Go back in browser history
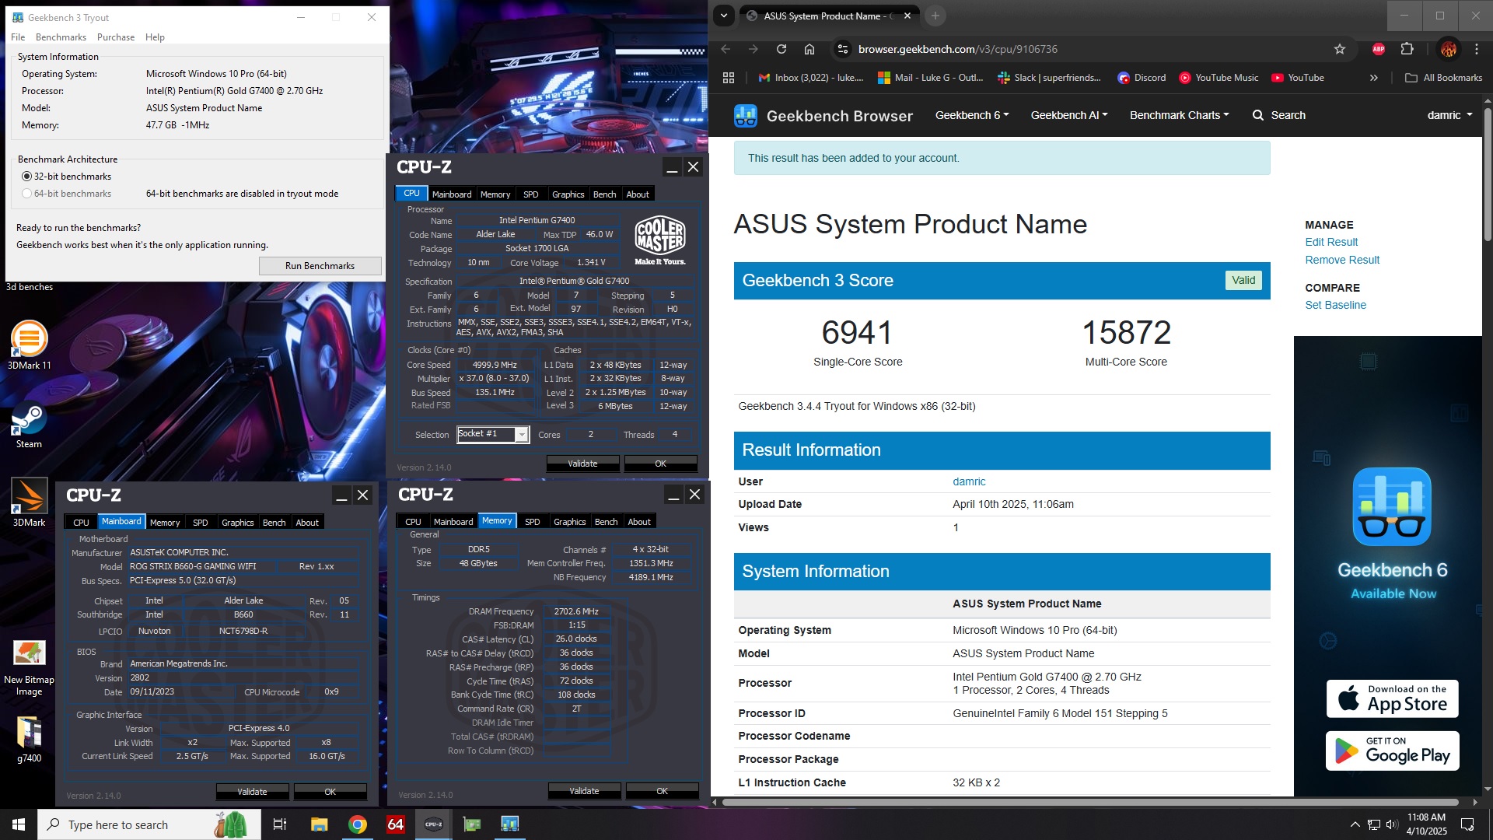The height and width of the screenshot is (840, 1493). tap(726, 49)
